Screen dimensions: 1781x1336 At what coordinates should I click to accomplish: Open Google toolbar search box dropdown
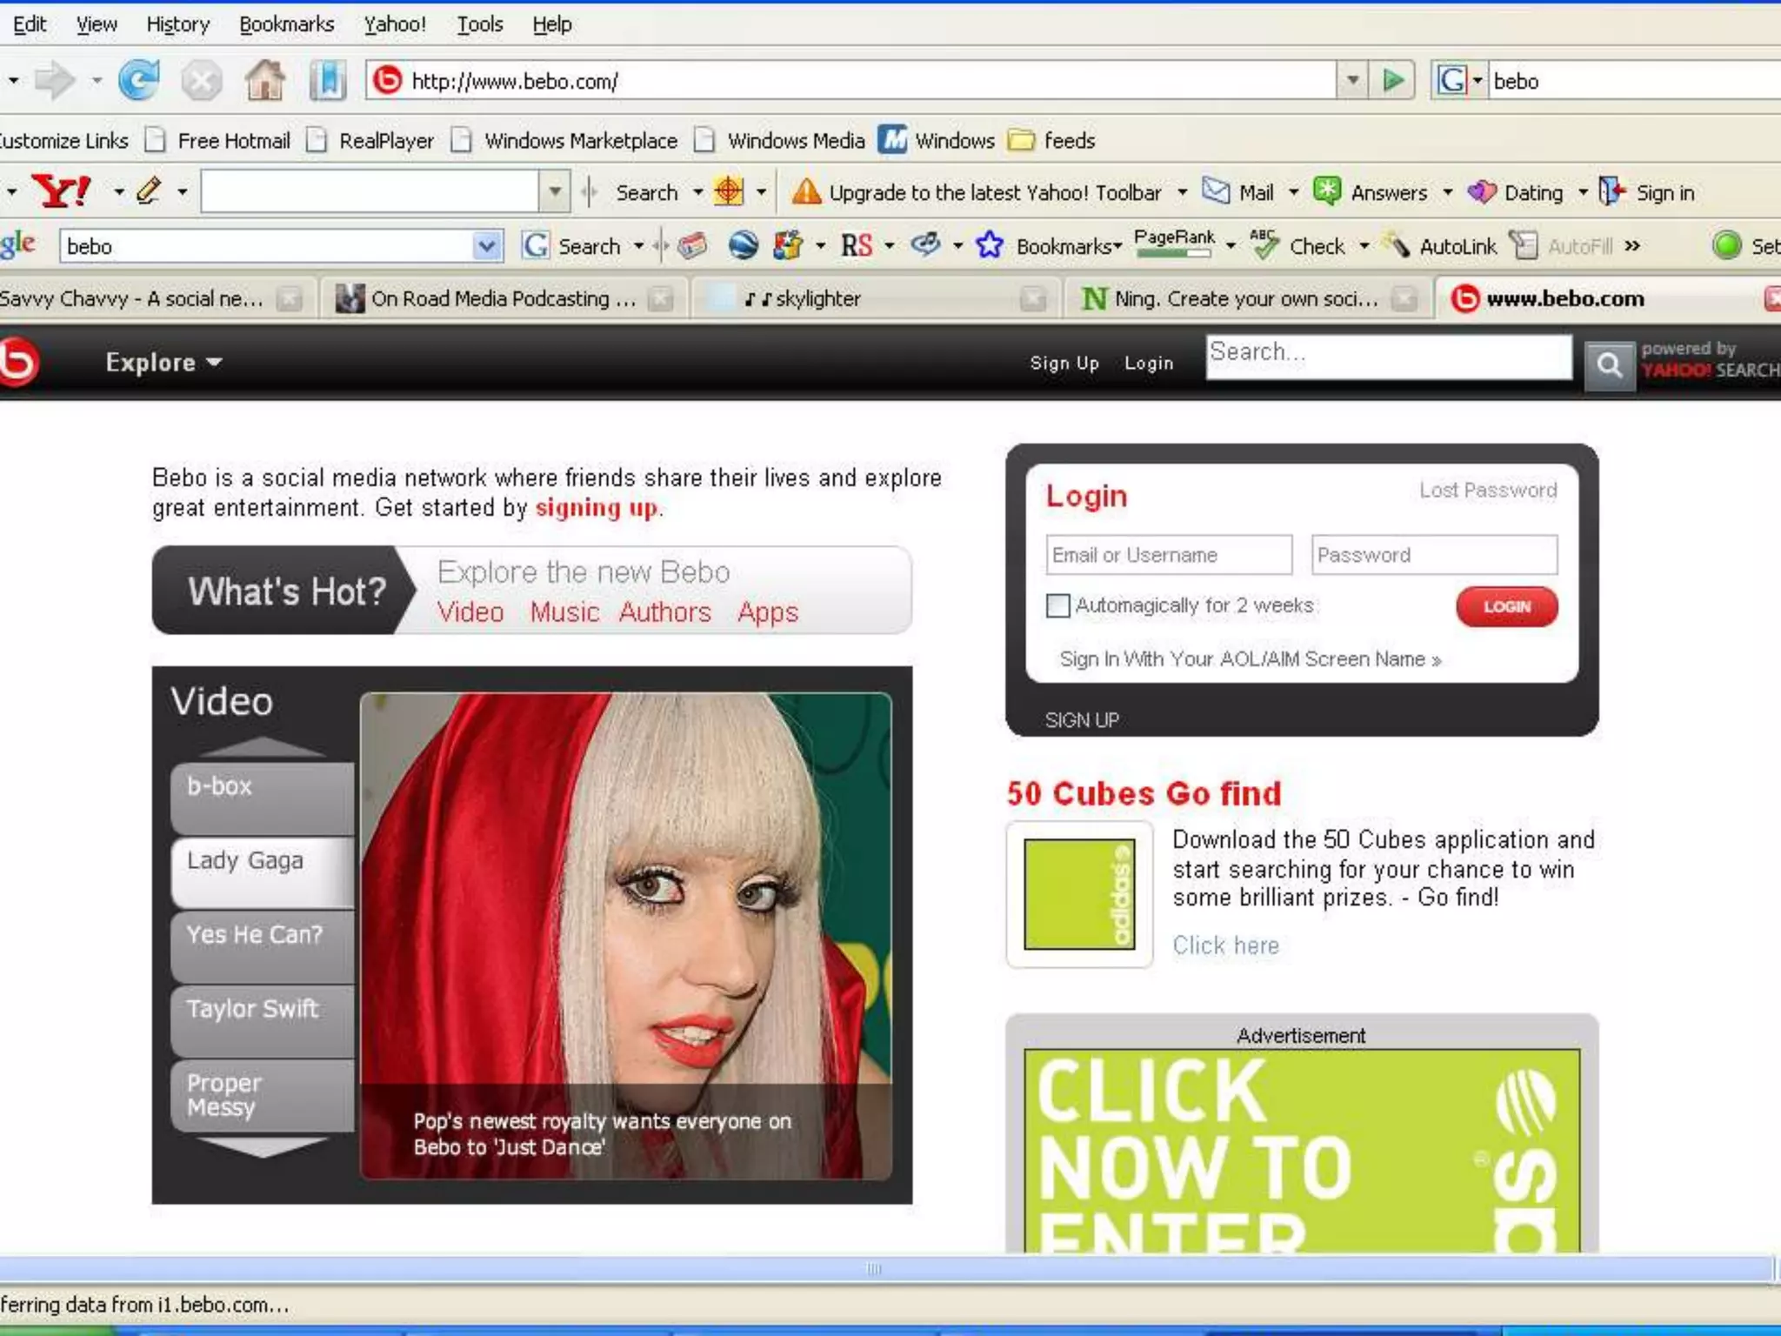[487, 246]
